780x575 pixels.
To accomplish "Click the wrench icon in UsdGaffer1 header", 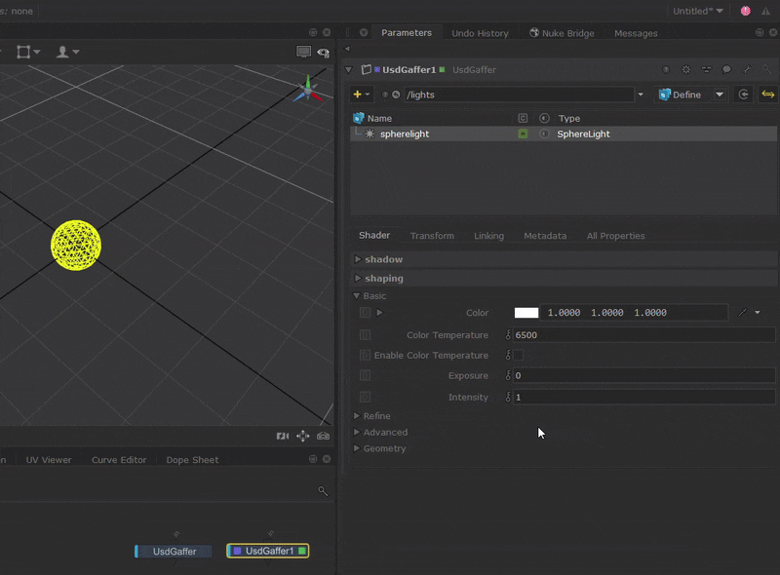I will pyautogui.click(x=747, y=70).
